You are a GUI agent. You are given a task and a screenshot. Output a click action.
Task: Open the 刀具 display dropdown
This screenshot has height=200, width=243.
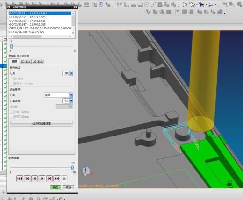(68, 73)
